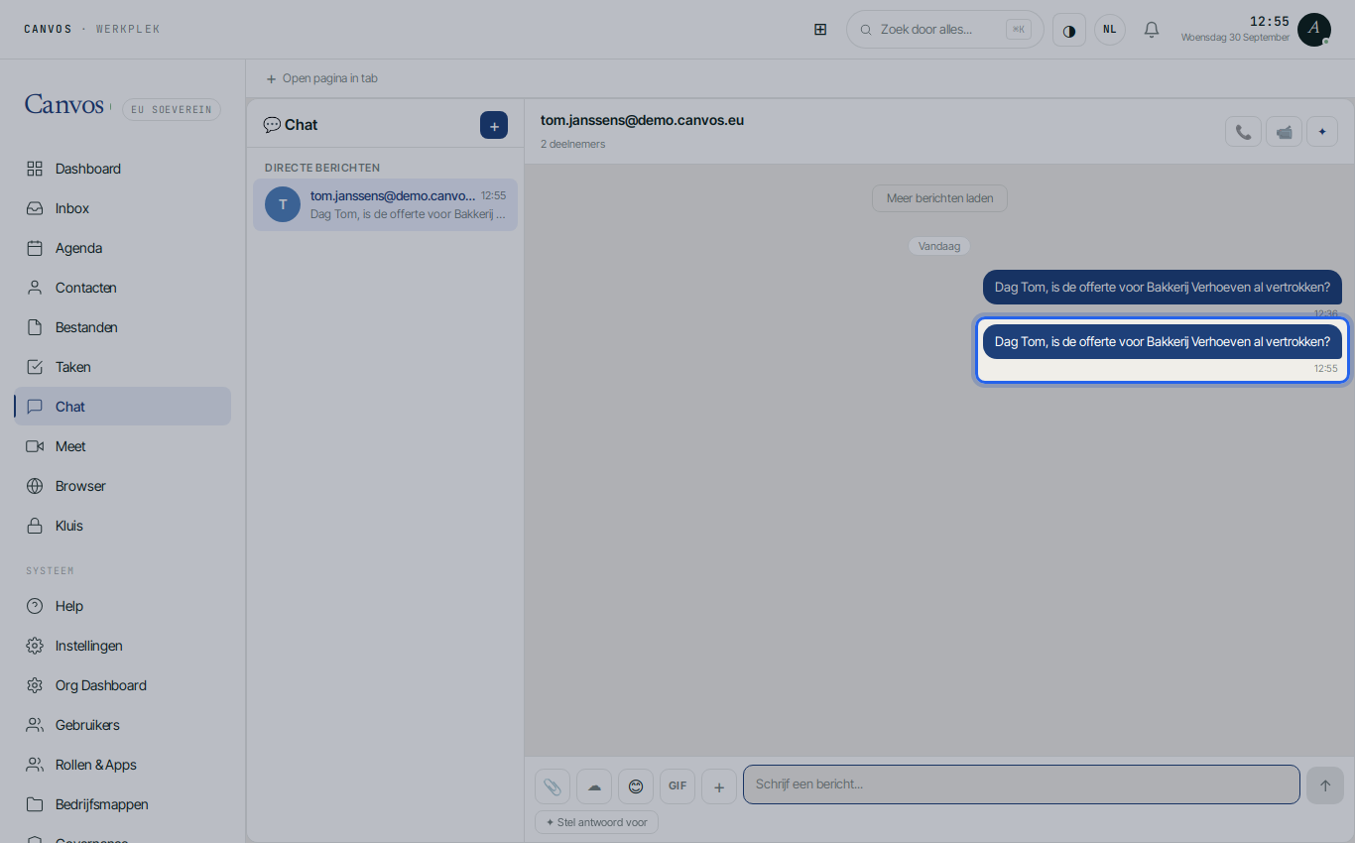
Task: Open more options plus in message composer
Action: pos(719,785)
